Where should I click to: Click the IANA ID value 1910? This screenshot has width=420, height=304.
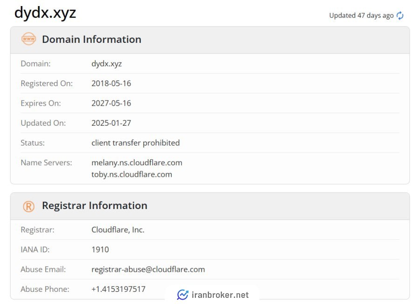click(x=100, y=250)
